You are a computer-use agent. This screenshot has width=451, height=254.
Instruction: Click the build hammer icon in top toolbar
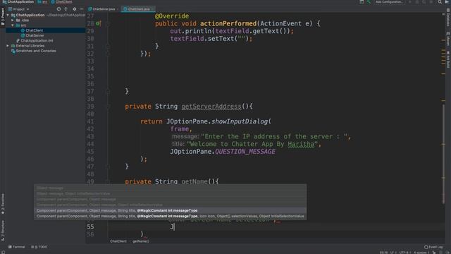coord(369,2)
